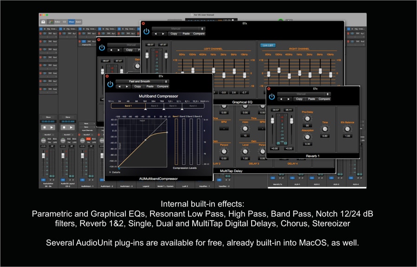
Task: Bypass Reverb 1 using its power icon
Action: [x=272, y=97]
